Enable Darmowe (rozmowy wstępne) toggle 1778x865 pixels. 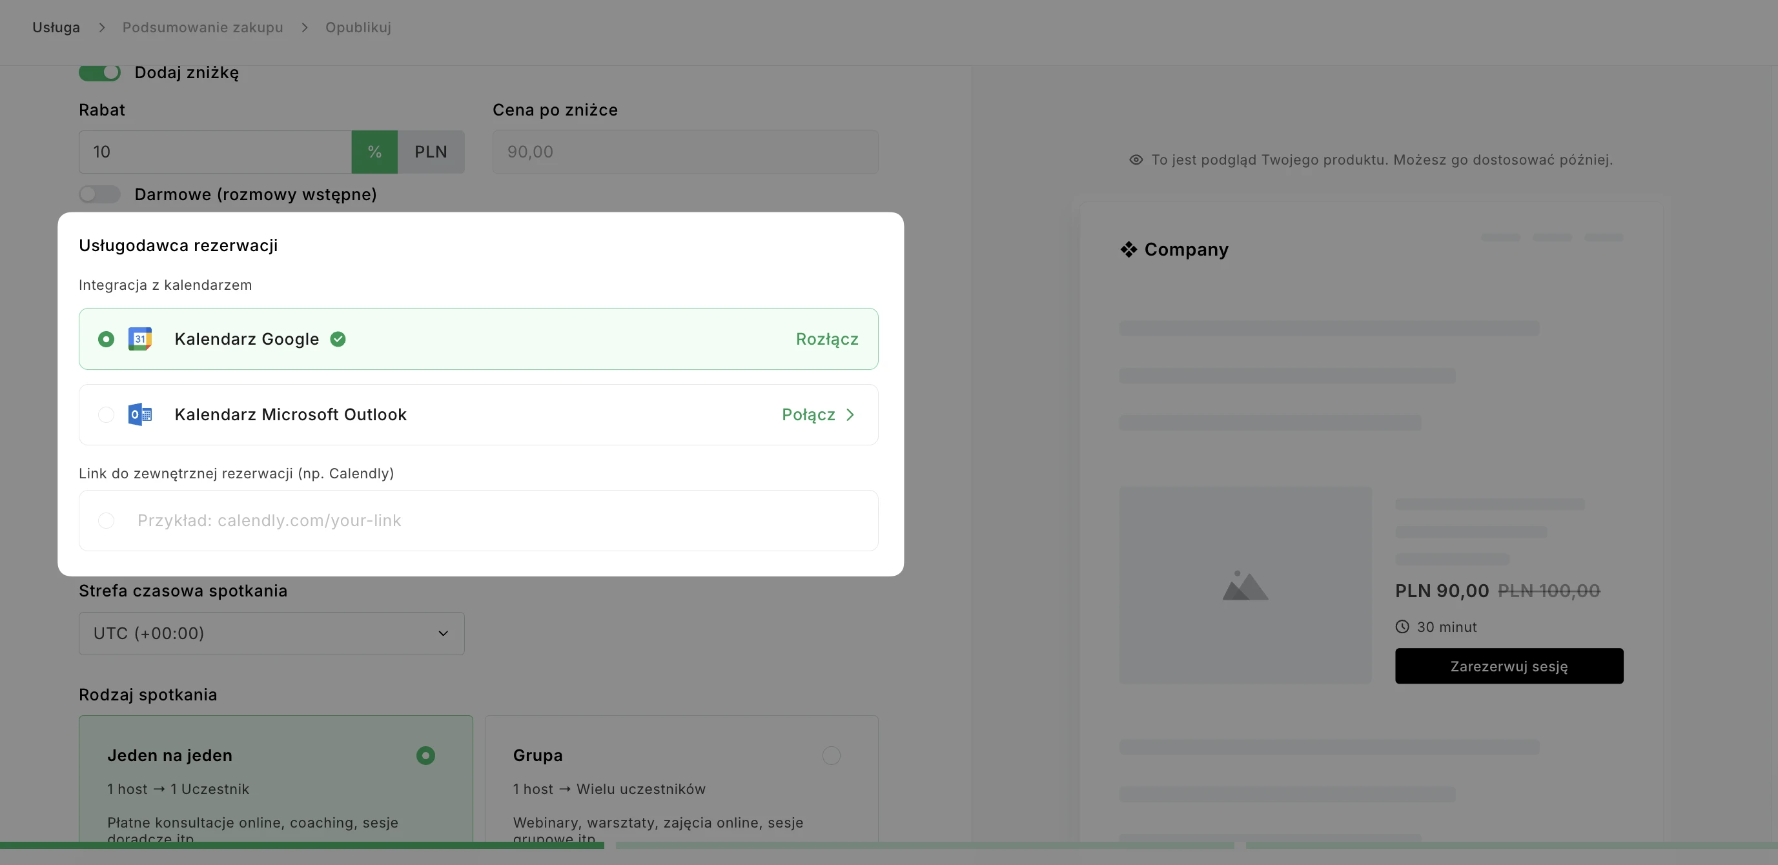pyautogui.click(x=99, y=195)
